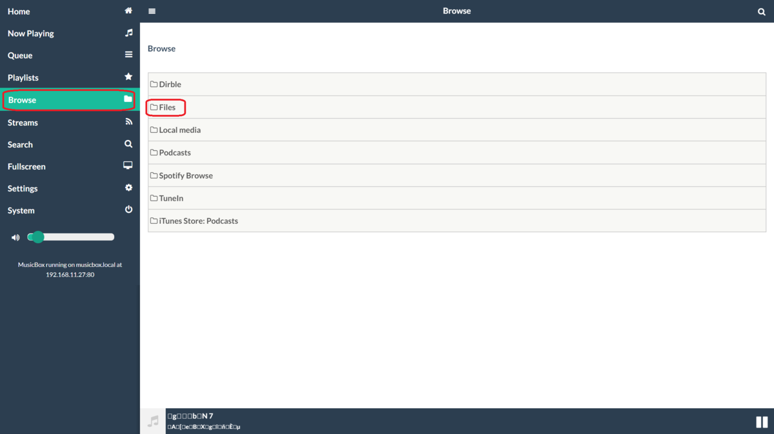This screenshot has width=774, height=434.
Task: Click the folder icon beside Browse in sidebar
Action: 128,99
